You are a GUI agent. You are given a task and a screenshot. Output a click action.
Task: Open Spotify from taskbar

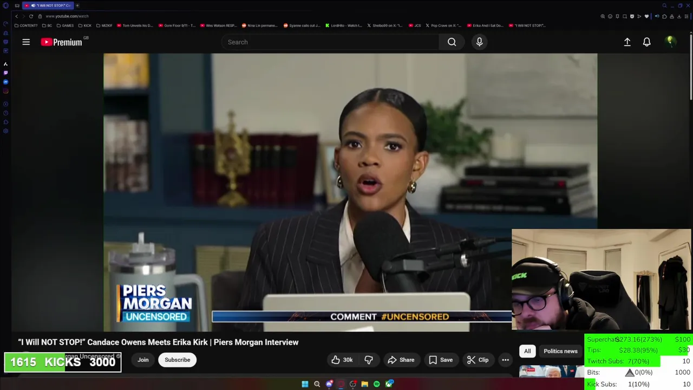click(377, 384)
